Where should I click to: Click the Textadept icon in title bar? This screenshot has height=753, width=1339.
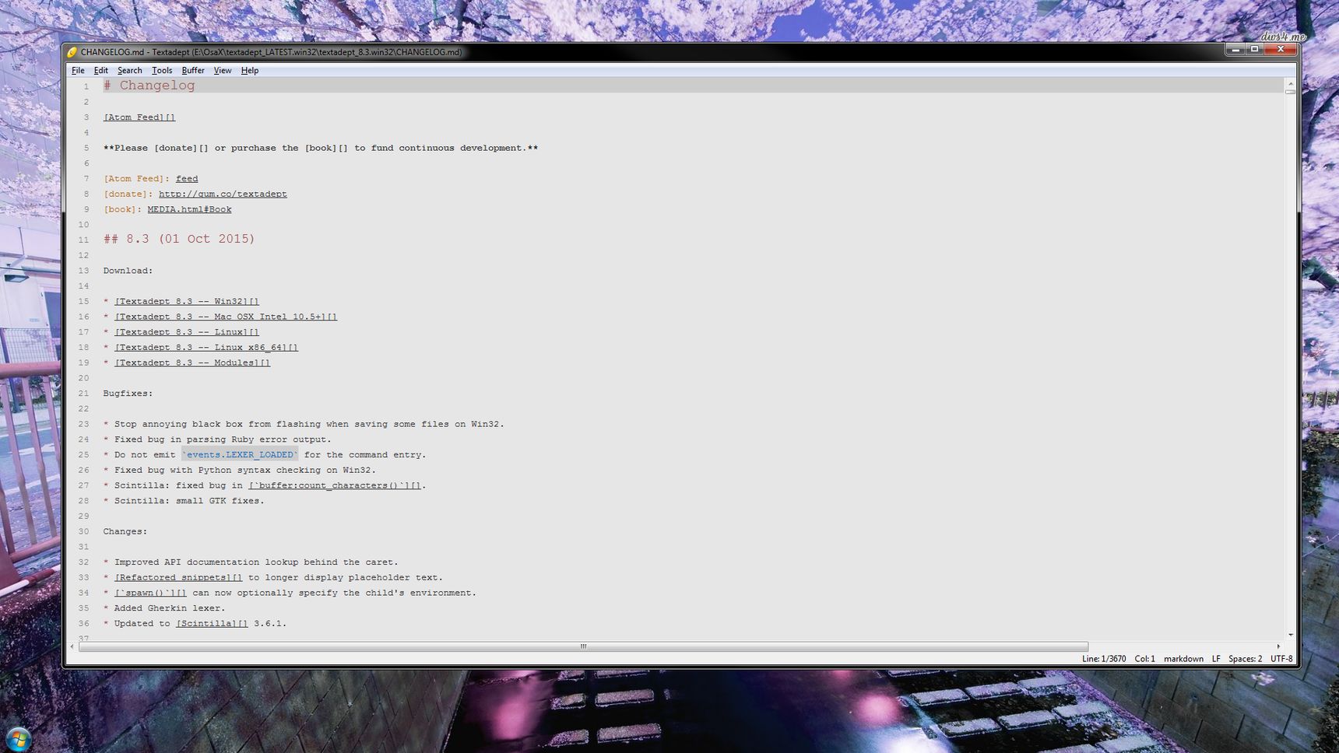[x=72, y=52]
